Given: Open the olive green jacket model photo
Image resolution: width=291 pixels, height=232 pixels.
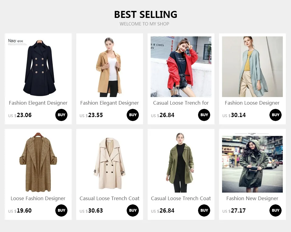Looking at the screenshot, I should coord(181,162).
